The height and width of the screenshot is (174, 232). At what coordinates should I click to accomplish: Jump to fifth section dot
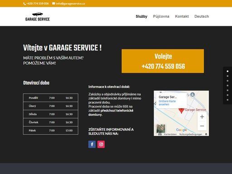tap(227, 90)
